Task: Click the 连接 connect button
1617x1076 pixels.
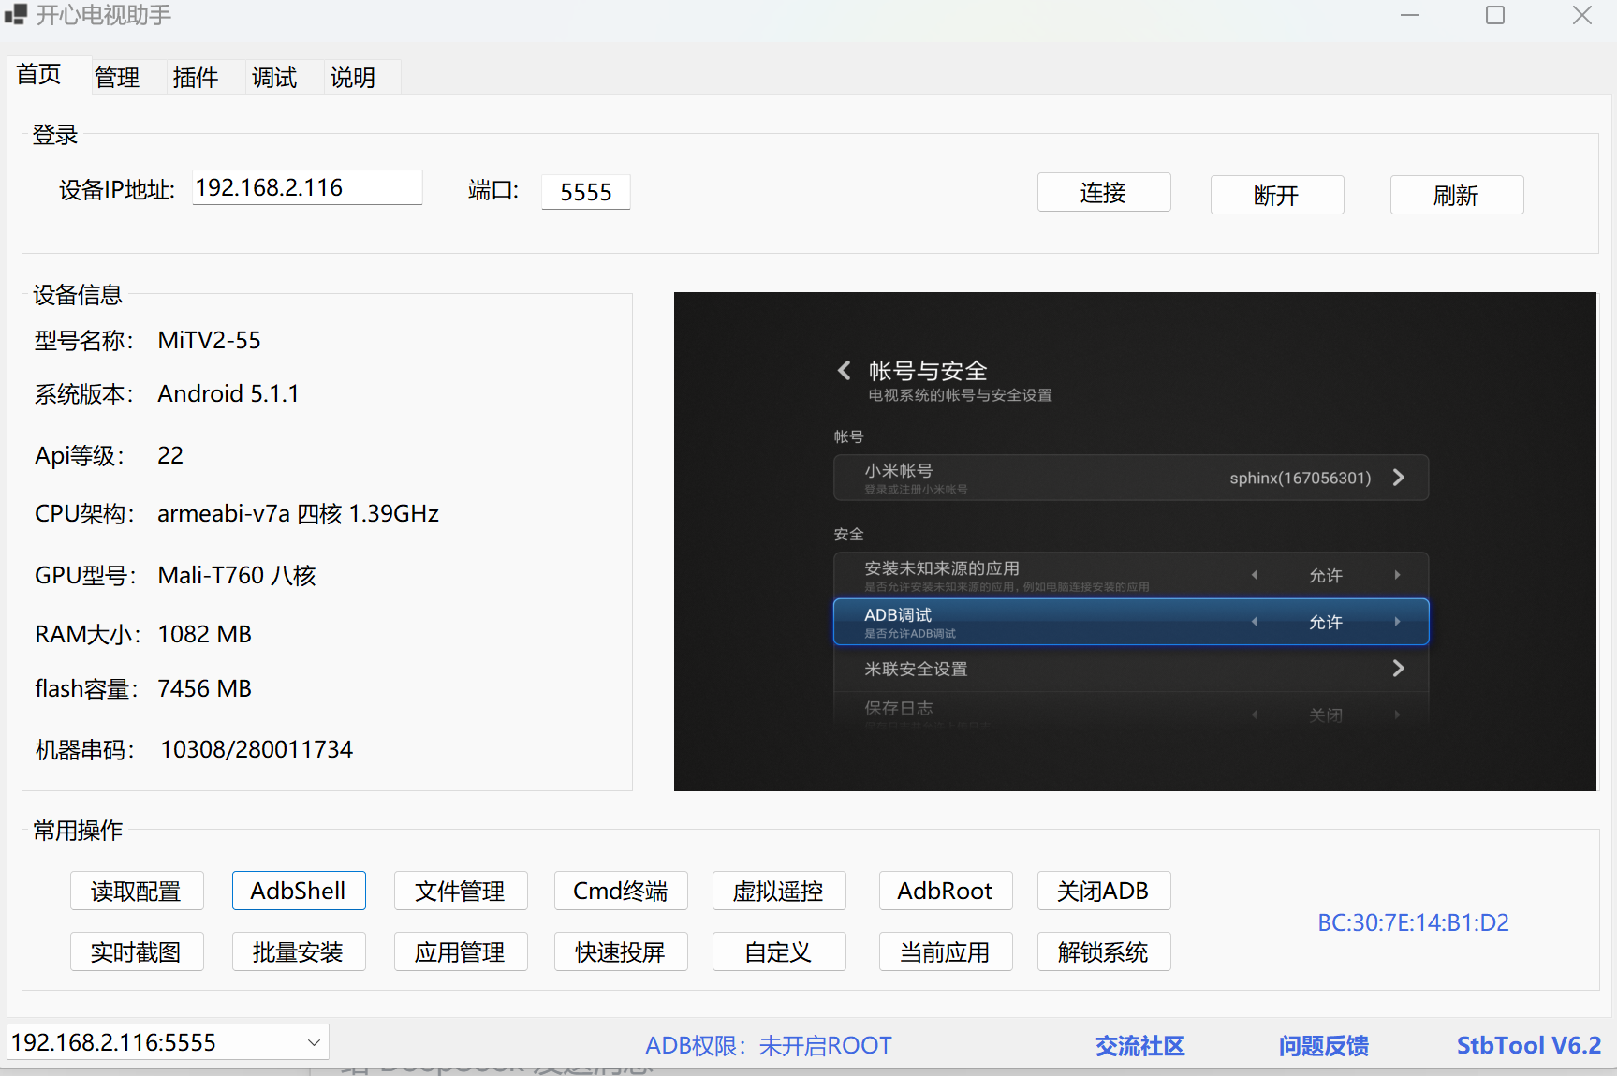Action: coord(1104,192)
